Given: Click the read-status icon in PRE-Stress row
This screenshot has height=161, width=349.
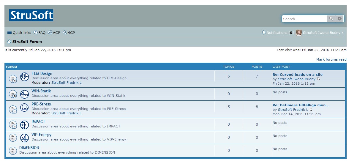Looking at the screenshot, I should pyautogui.click(x=13, y=109).
